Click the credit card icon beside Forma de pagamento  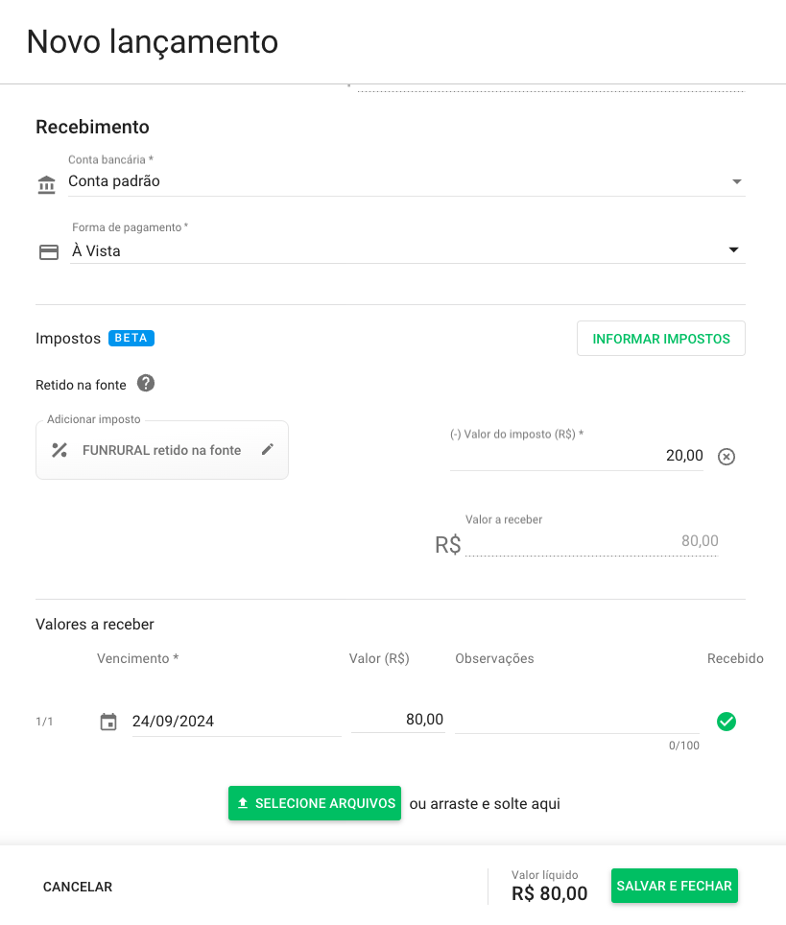point(48,252)
